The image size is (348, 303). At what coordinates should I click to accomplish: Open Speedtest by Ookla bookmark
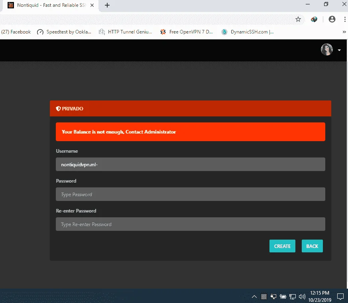point(64,32)
